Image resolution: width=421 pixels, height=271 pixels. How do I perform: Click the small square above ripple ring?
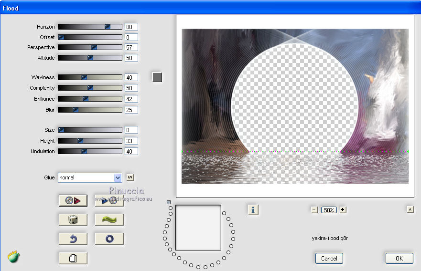[169, 202]
